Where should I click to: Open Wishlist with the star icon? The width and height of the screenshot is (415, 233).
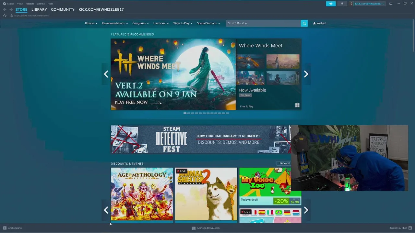coord(314,23)
